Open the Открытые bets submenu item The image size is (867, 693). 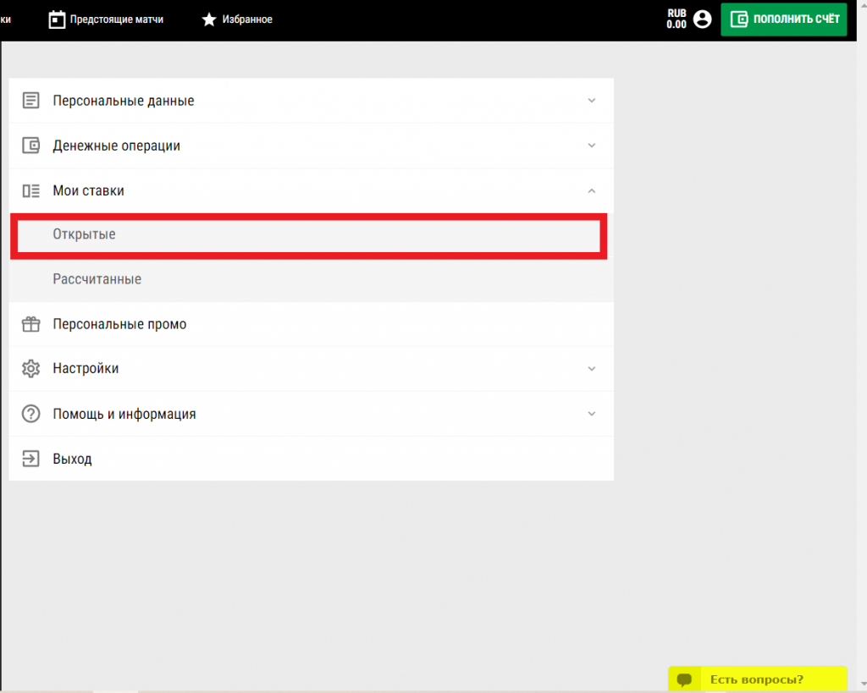pyautogui.click(x=308, y=236)
